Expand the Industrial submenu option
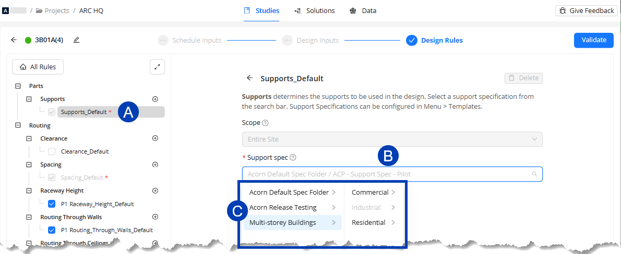Image resolution: width=621 pixels, height=254 pixels. tap(374, 207)
